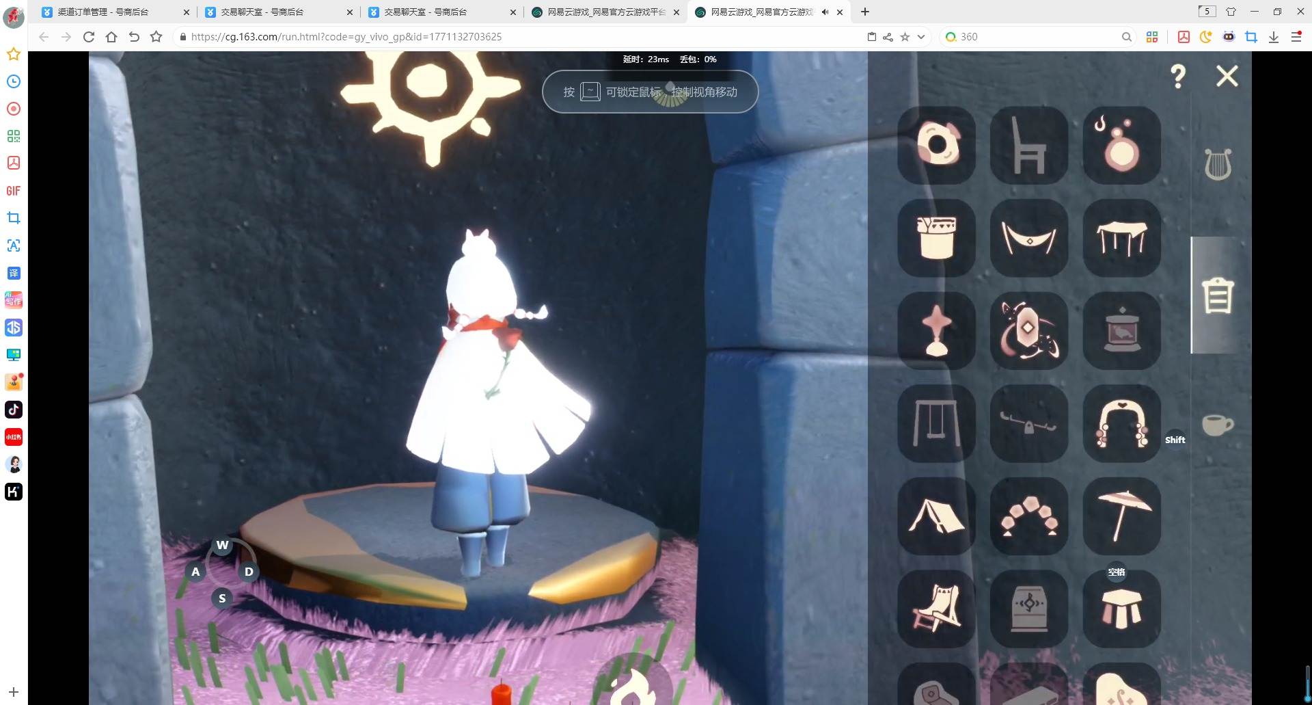The width and height of the screenshot is (1312, 705).
Task: Click the W movement key
Action: [x=222, y=545]
